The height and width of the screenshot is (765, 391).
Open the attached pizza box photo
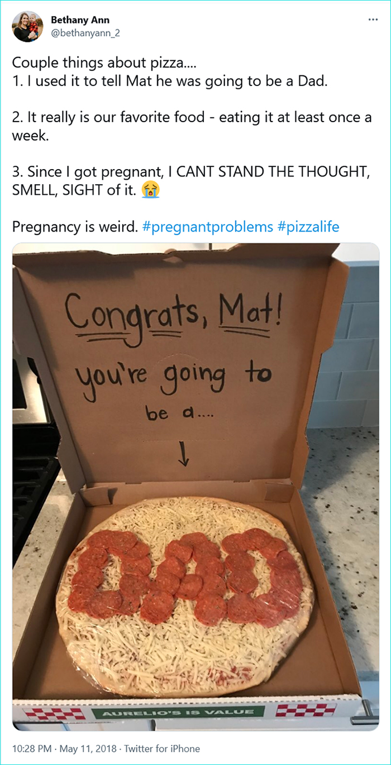pyautogui.click(x=195, y=485)
